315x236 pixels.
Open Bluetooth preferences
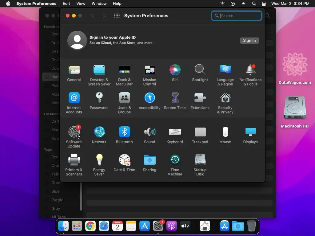click(124, 135)
